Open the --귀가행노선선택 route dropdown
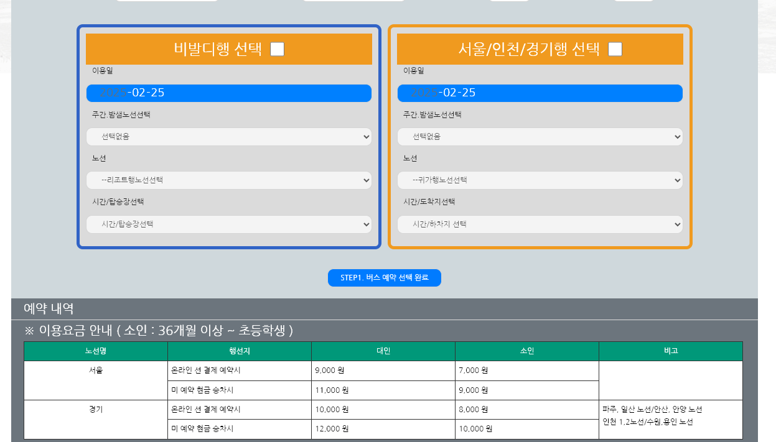The image size is (776, 442). [x=539, y=180]
